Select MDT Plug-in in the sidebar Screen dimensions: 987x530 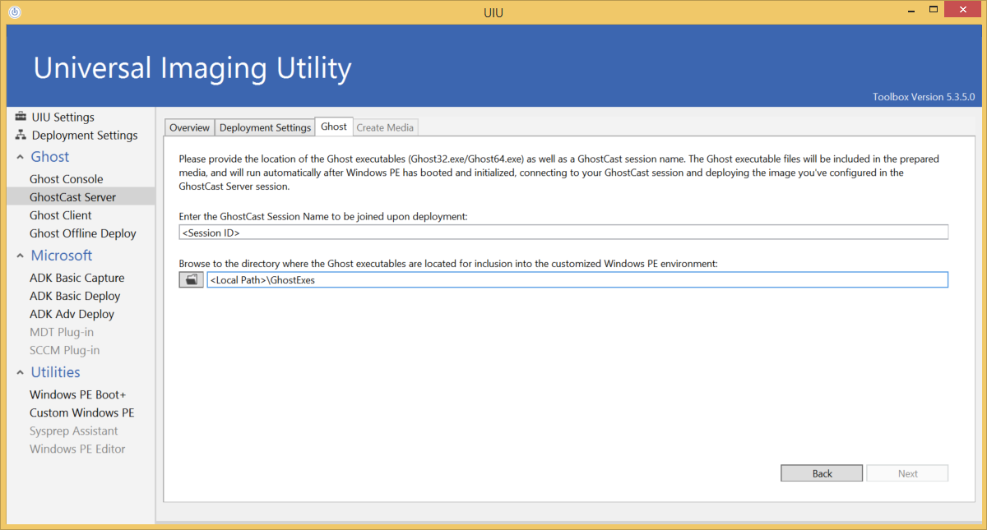pyautogui.click(x=62, y=332)
